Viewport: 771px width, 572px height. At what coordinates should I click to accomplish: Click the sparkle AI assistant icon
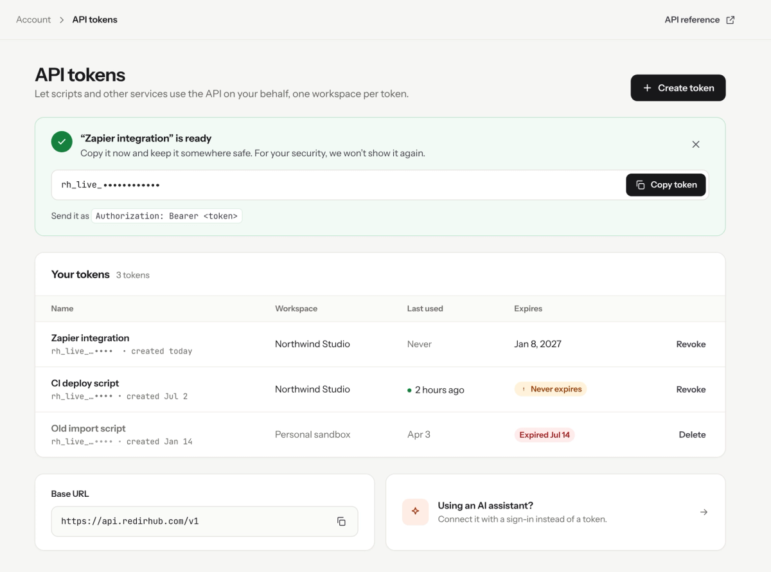[415, 512]
